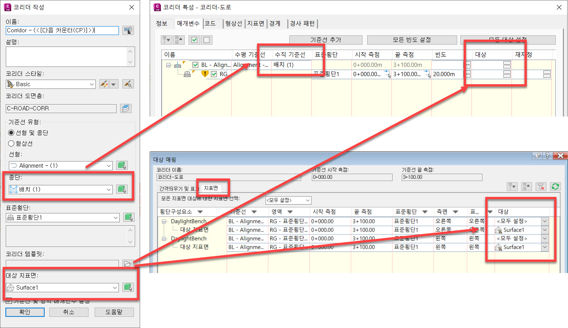Open the corridor template folder browse icon

(127, 263)
